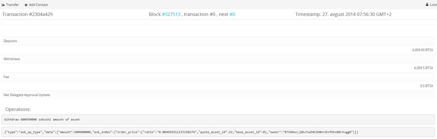Follow the next #0 transaction link
Viewport: 437px width, 139px height.
[x=232, y=14]
